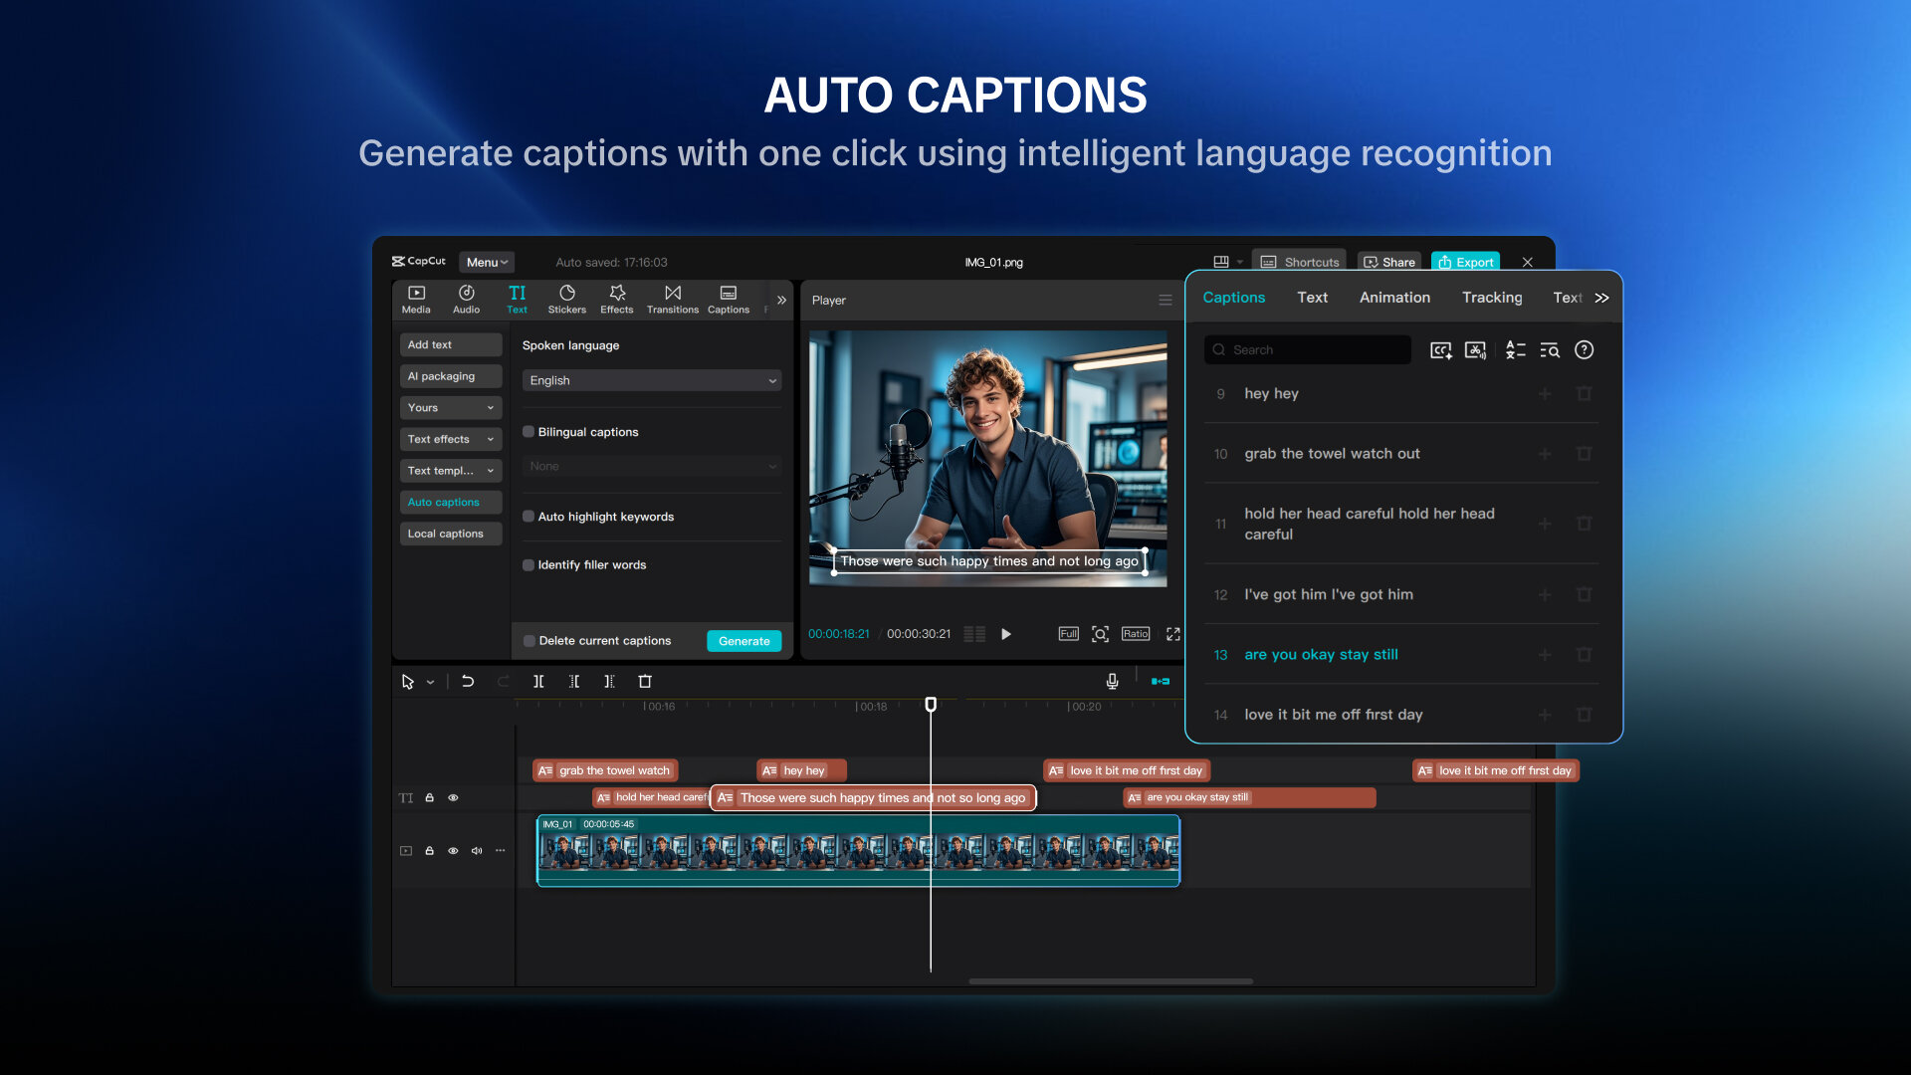Click the auto captions CC sparkle icon
1911x1075 pixels.
1441,350
